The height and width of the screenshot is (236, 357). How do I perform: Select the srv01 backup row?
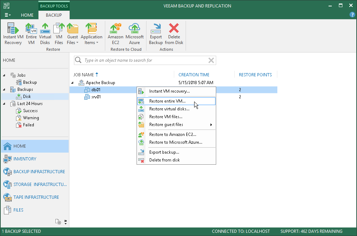(x=173, y=97)
